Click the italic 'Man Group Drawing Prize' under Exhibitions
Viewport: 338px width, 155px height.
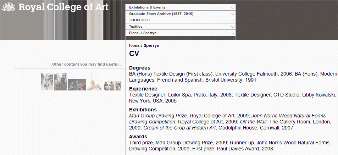pos(158,116)
